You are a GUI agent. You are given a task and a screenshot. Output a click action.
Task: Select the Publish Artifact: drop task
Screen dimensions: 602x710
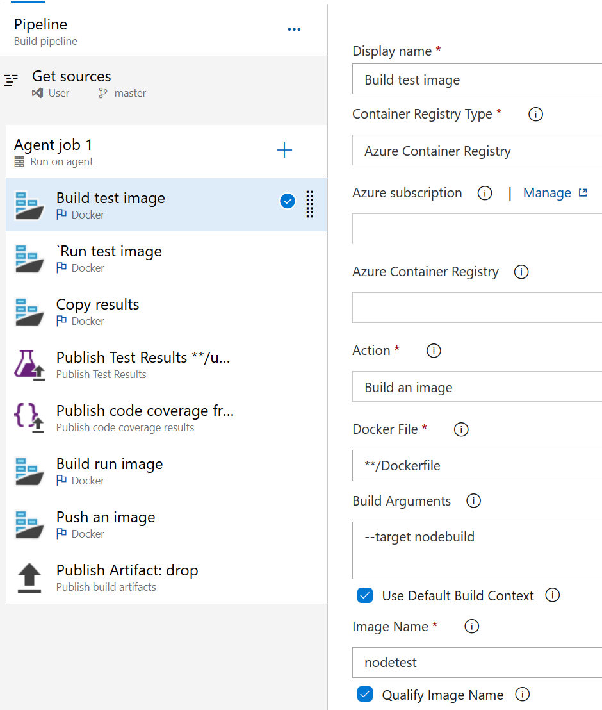[167, 578]
